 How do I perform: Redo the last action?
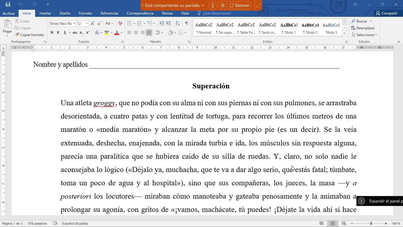pyautogui.click(x=35, y=4)
